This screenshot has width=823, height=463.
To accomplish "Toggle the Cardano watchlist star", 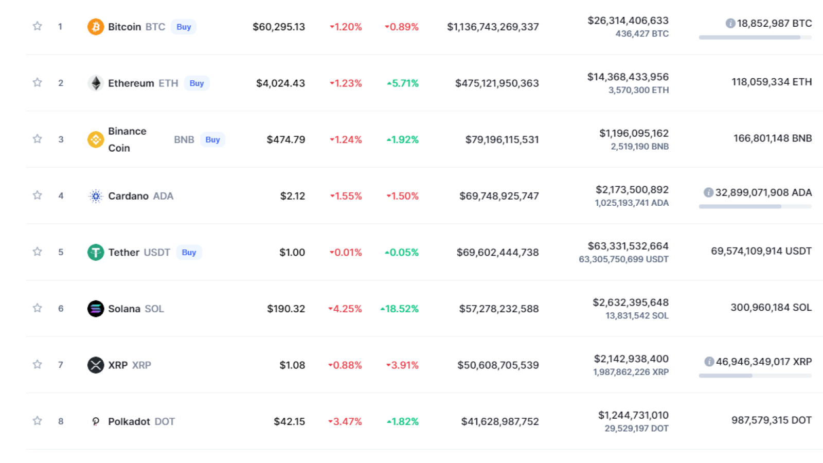I will click(37, 195).
